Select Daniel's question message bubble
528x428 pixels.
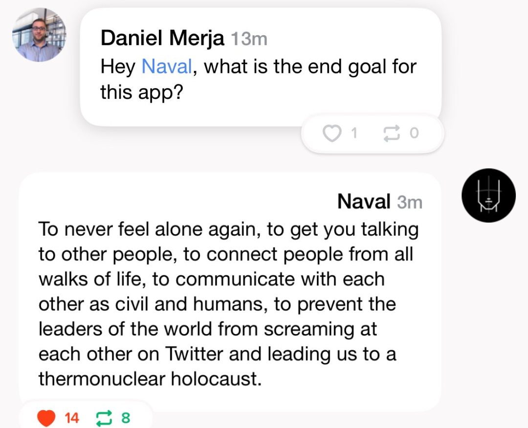(x=261, y=67)
